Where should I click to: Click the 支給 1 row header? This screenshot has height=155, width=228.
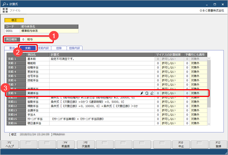click(16, 59)
